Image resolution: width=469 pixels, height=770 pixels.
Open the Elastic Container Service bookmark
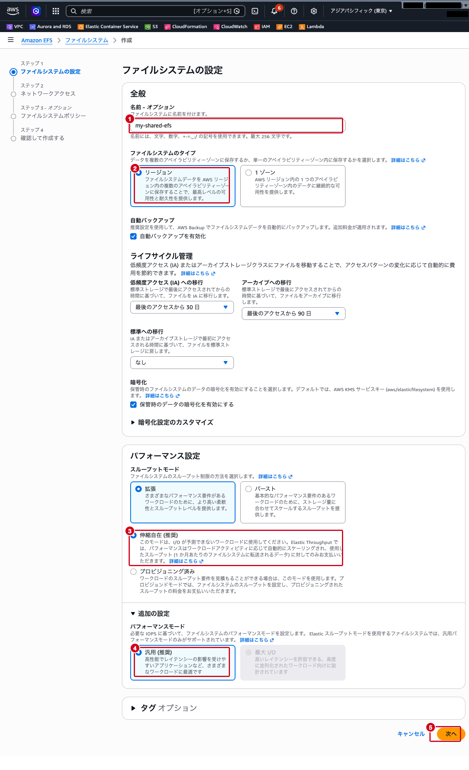pyautogui.click(x=108, y=27)
